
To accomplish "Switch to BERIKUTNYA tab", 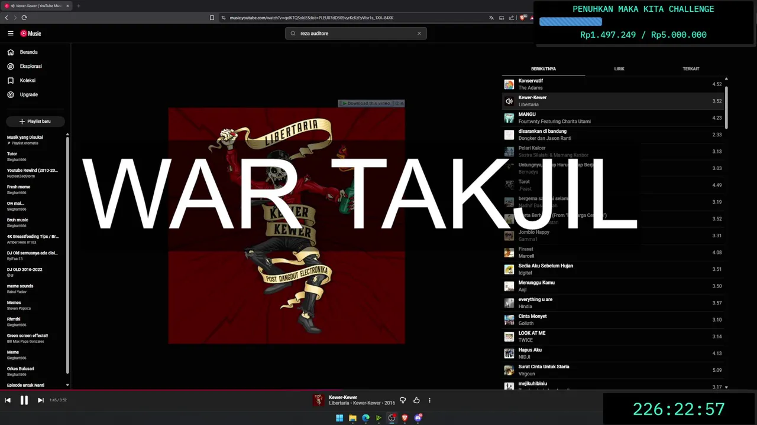I will [x=544, y=69].
